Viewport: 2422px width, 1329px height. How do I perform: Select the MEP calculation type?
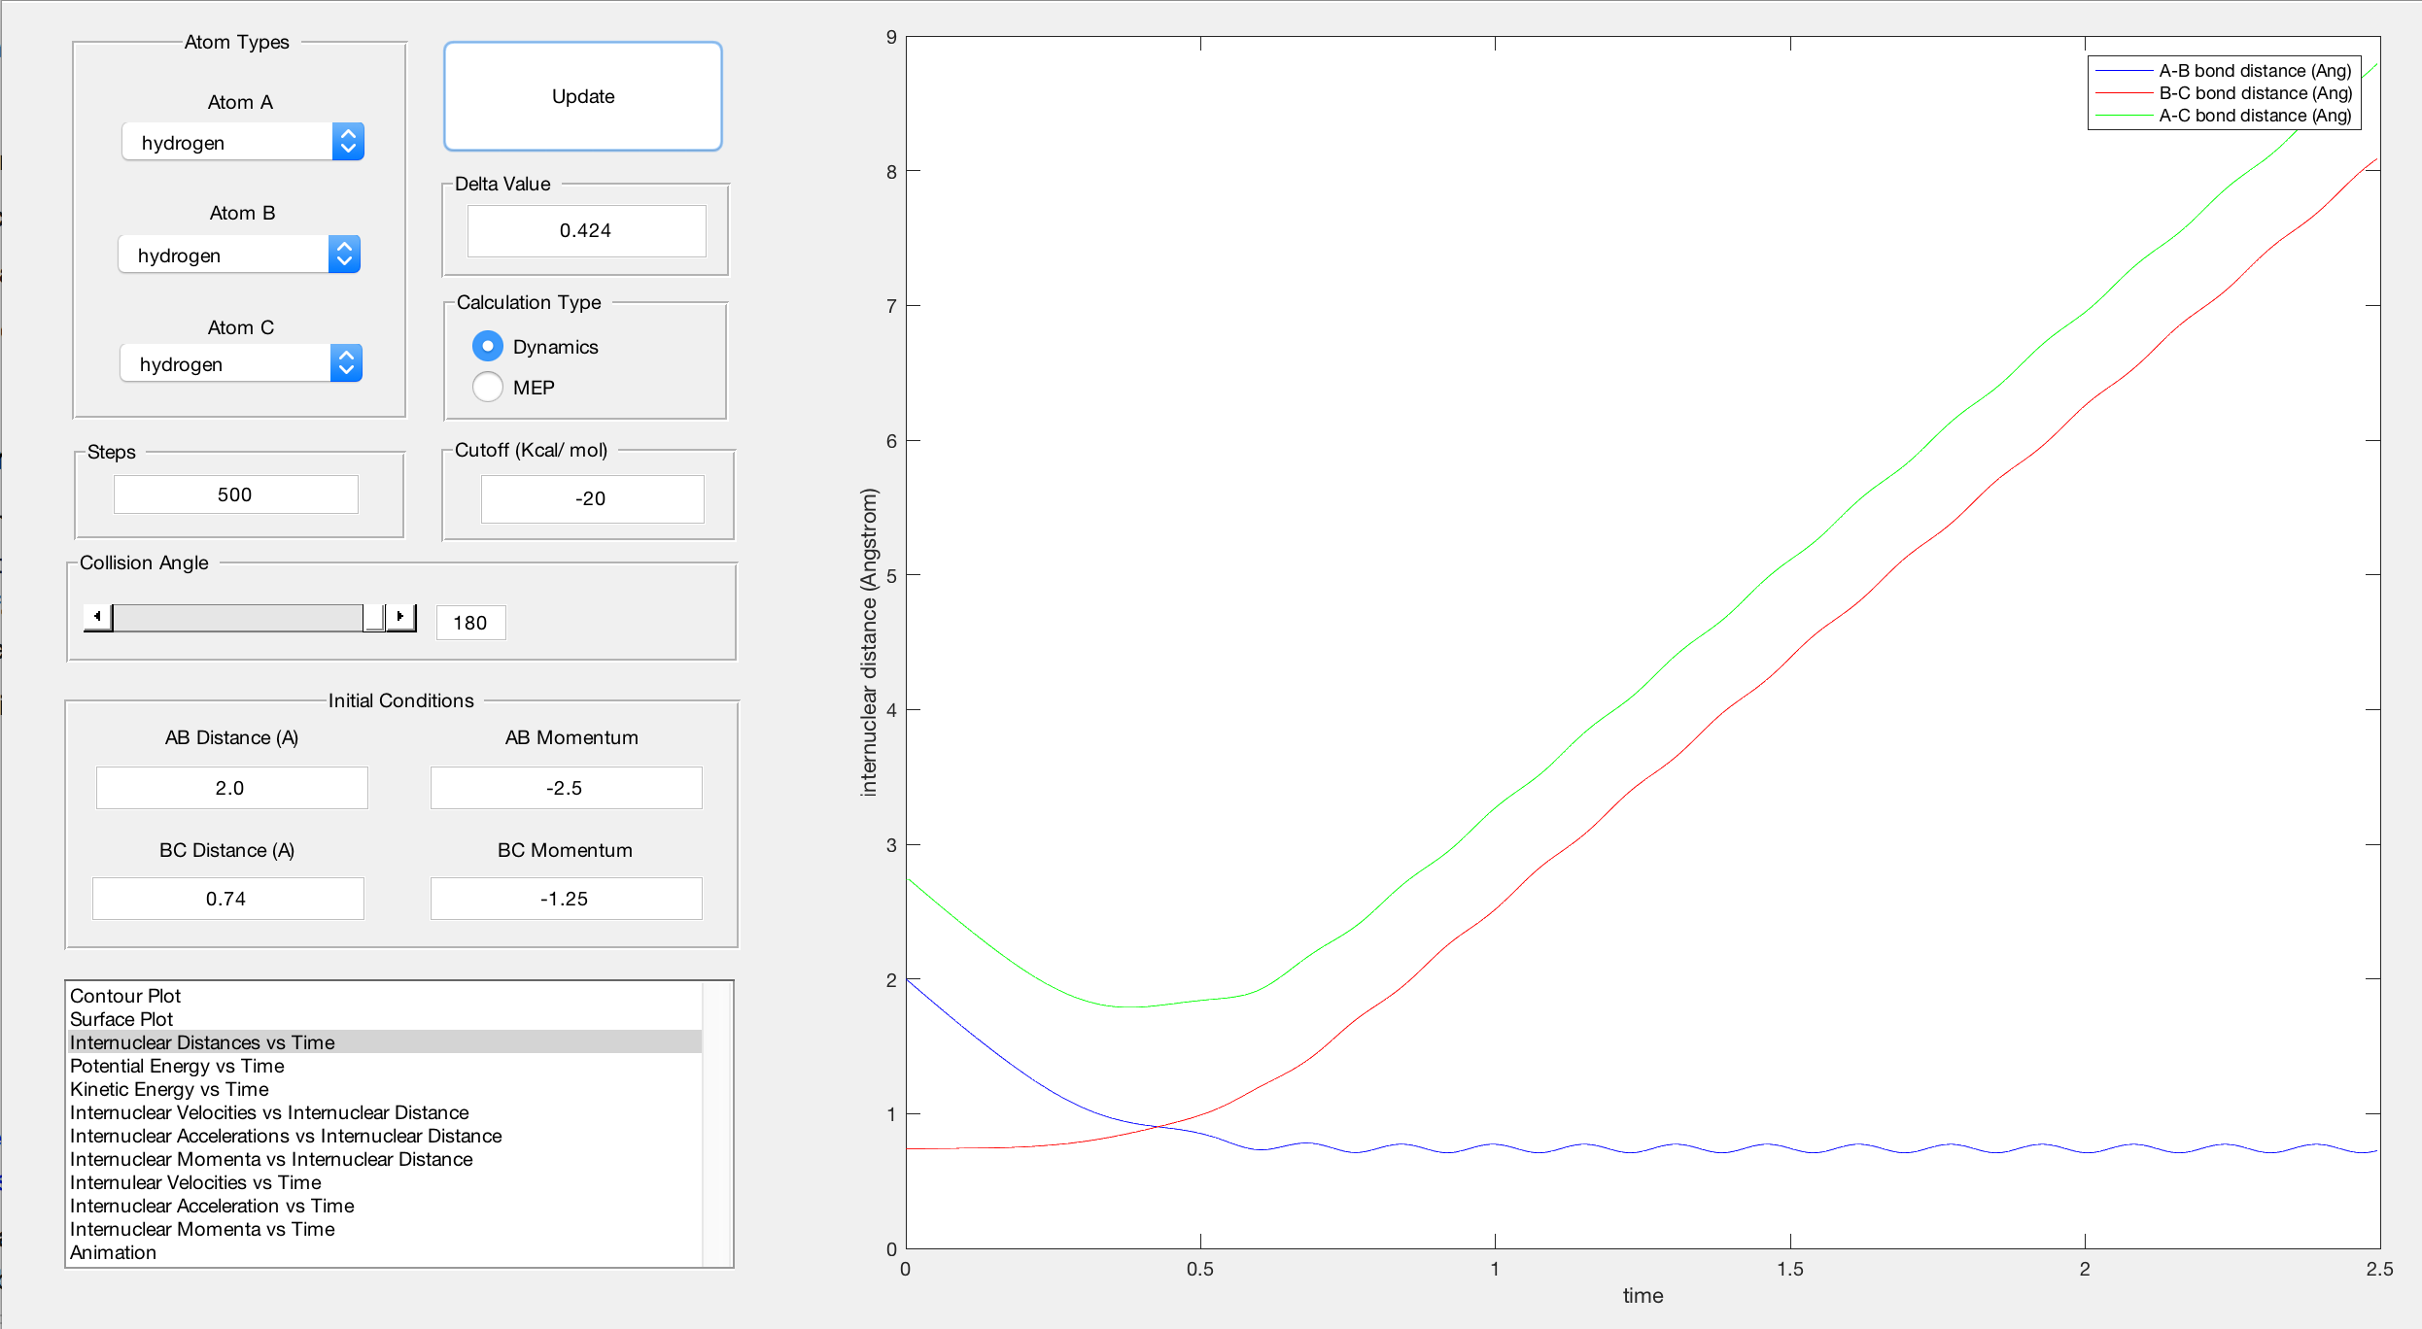tap(488, 388)
